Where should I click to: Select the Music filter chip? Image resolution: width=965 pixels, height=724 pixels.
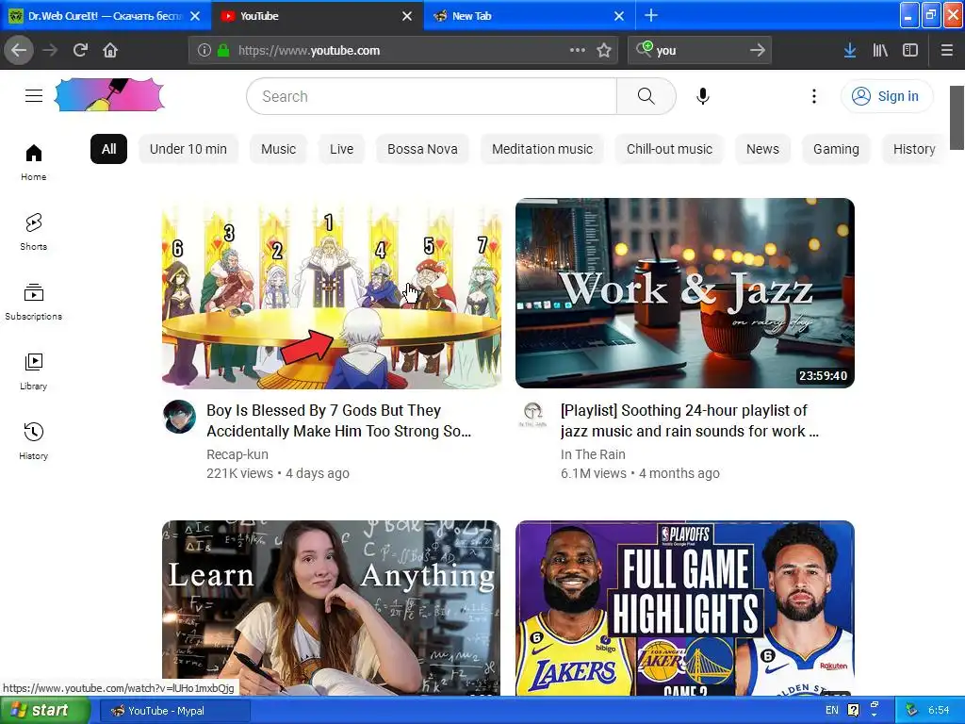click(278, 149)
